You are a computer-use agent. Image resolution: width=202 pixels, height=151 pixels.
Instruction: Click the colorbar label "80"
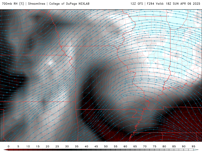164,146
